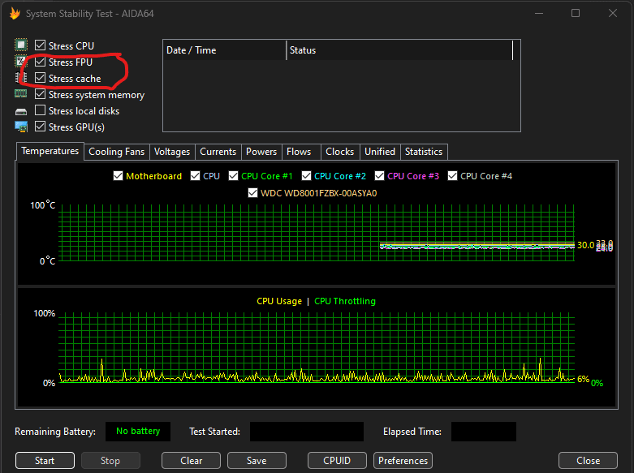The height and width of the screenshot is (473, 634).
Task: Switch to the Currents tab
Action: (x=218, y=152)
